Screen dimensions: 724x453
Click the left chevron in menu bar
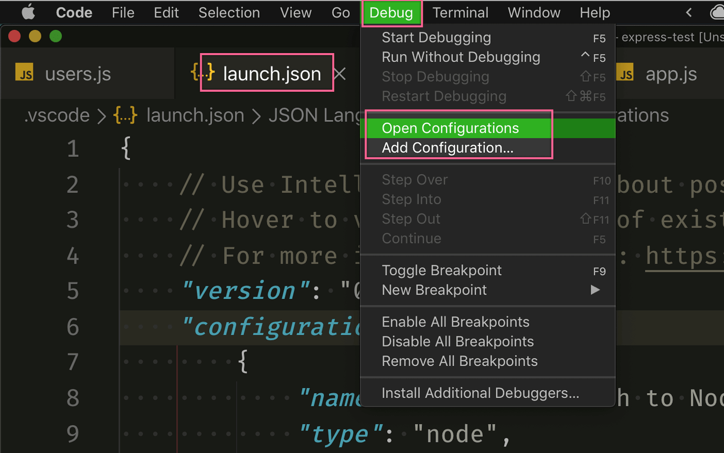(689, 13)
